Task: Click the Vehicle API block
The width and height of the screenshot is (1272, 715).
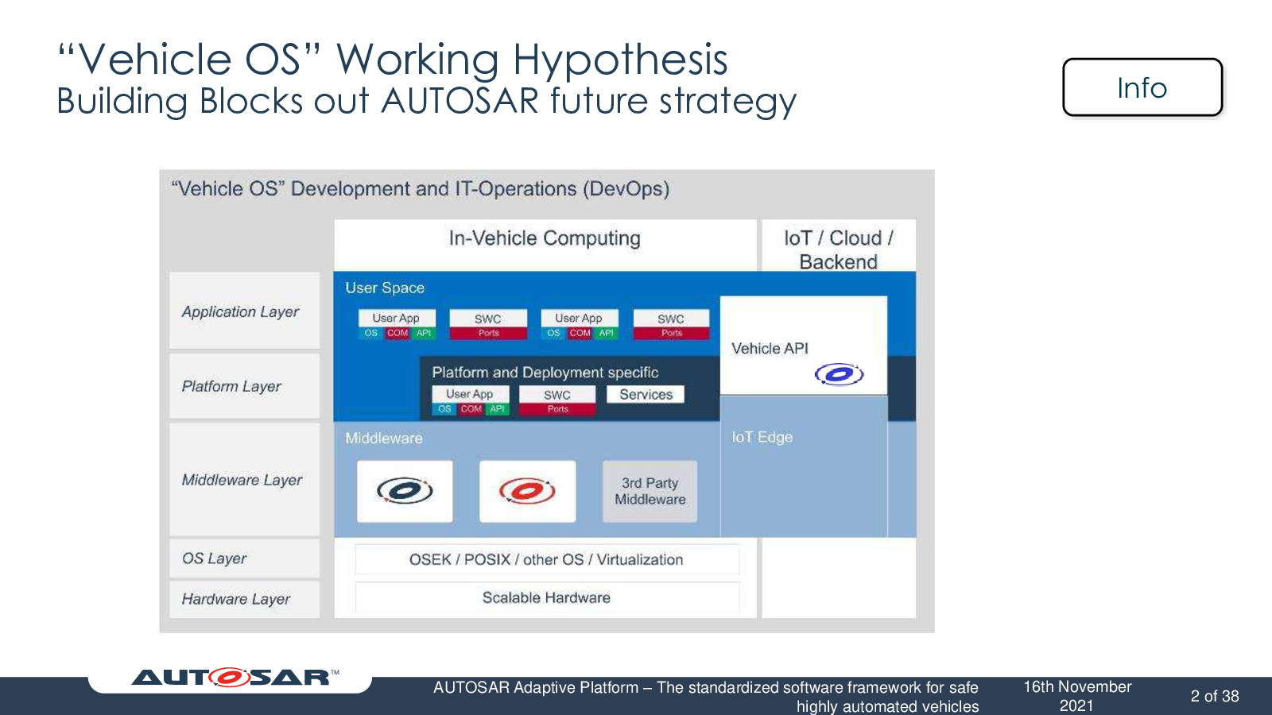Action: pyautogui.click(x=803, y=346)
